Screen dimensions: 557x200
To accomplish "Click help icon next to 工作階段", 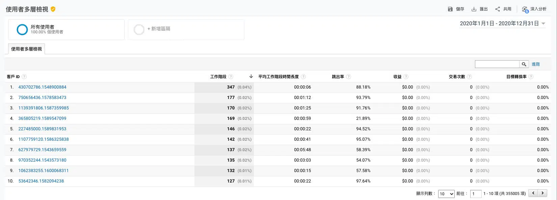I will (x=231, y=77).
